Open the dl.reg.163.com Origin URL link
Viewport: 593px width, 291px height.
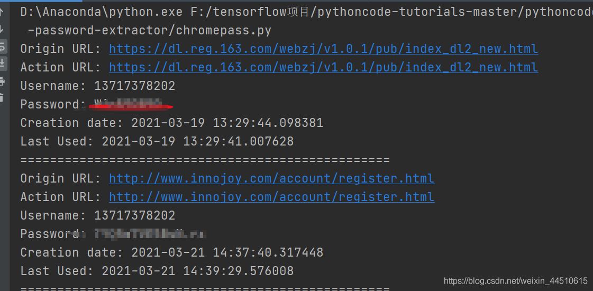click(323, 49)
